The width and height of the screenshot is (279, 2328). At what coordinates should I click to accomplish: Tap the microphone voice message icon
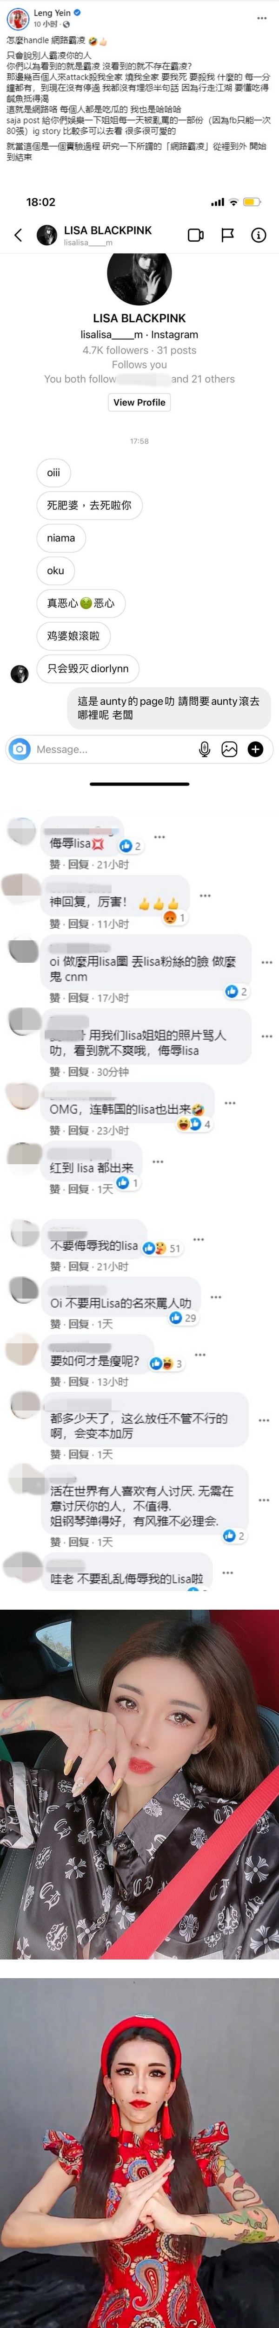click(204, 748)
